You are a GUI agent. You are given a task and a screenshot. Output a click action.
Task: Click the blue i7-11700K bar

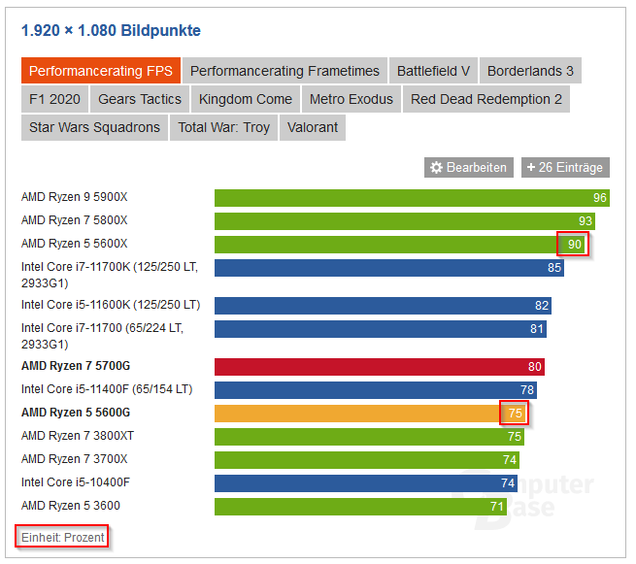click(x=389, y=268)
